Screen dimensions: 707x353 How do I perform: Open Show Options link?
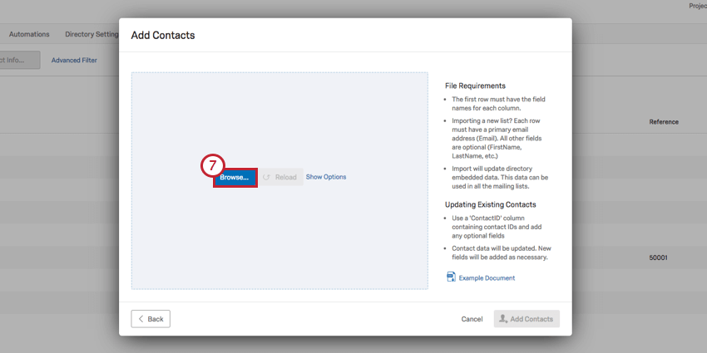(326, 177)
